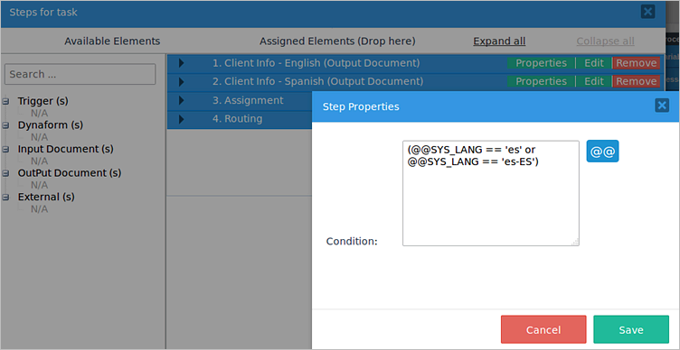Screen dimensions: 680x350
Task: Collapse the External (s) tree node
Action: [x=5, y=197]
